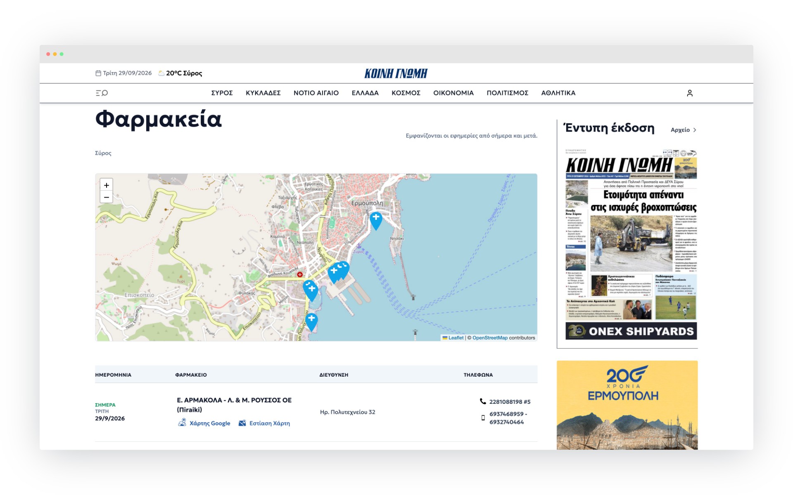793x495 pixels.
Task: Go to the ΑΘΛΗΤΙΚΑ section
Action: click(x=558, y=93)
